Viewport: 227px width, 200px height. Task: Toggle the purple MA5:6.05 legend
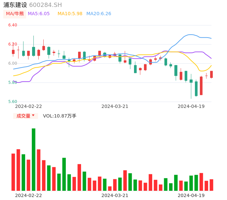click(39, 14)
